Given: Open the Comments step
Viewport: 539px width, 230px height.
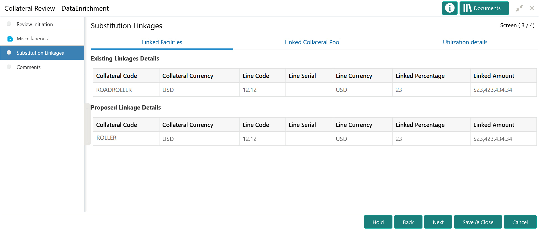Looking at the screenshot, I should coord(28,67).
